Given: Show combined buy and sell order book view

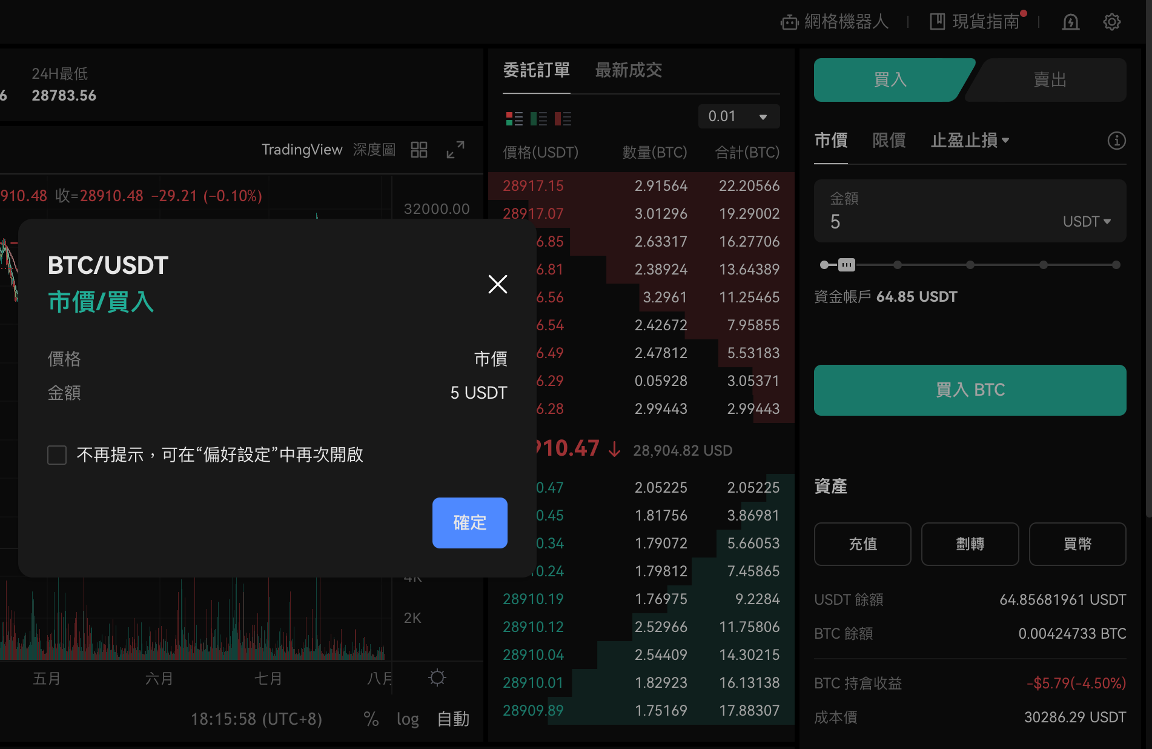Looking at the screenshot, I should coord(514,119).
